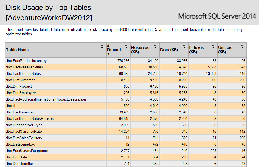Screen dimensions: 274x167
Task: Select dbo.FactAdditionalInternationalProductDescription row name
Action: (46, 99)
